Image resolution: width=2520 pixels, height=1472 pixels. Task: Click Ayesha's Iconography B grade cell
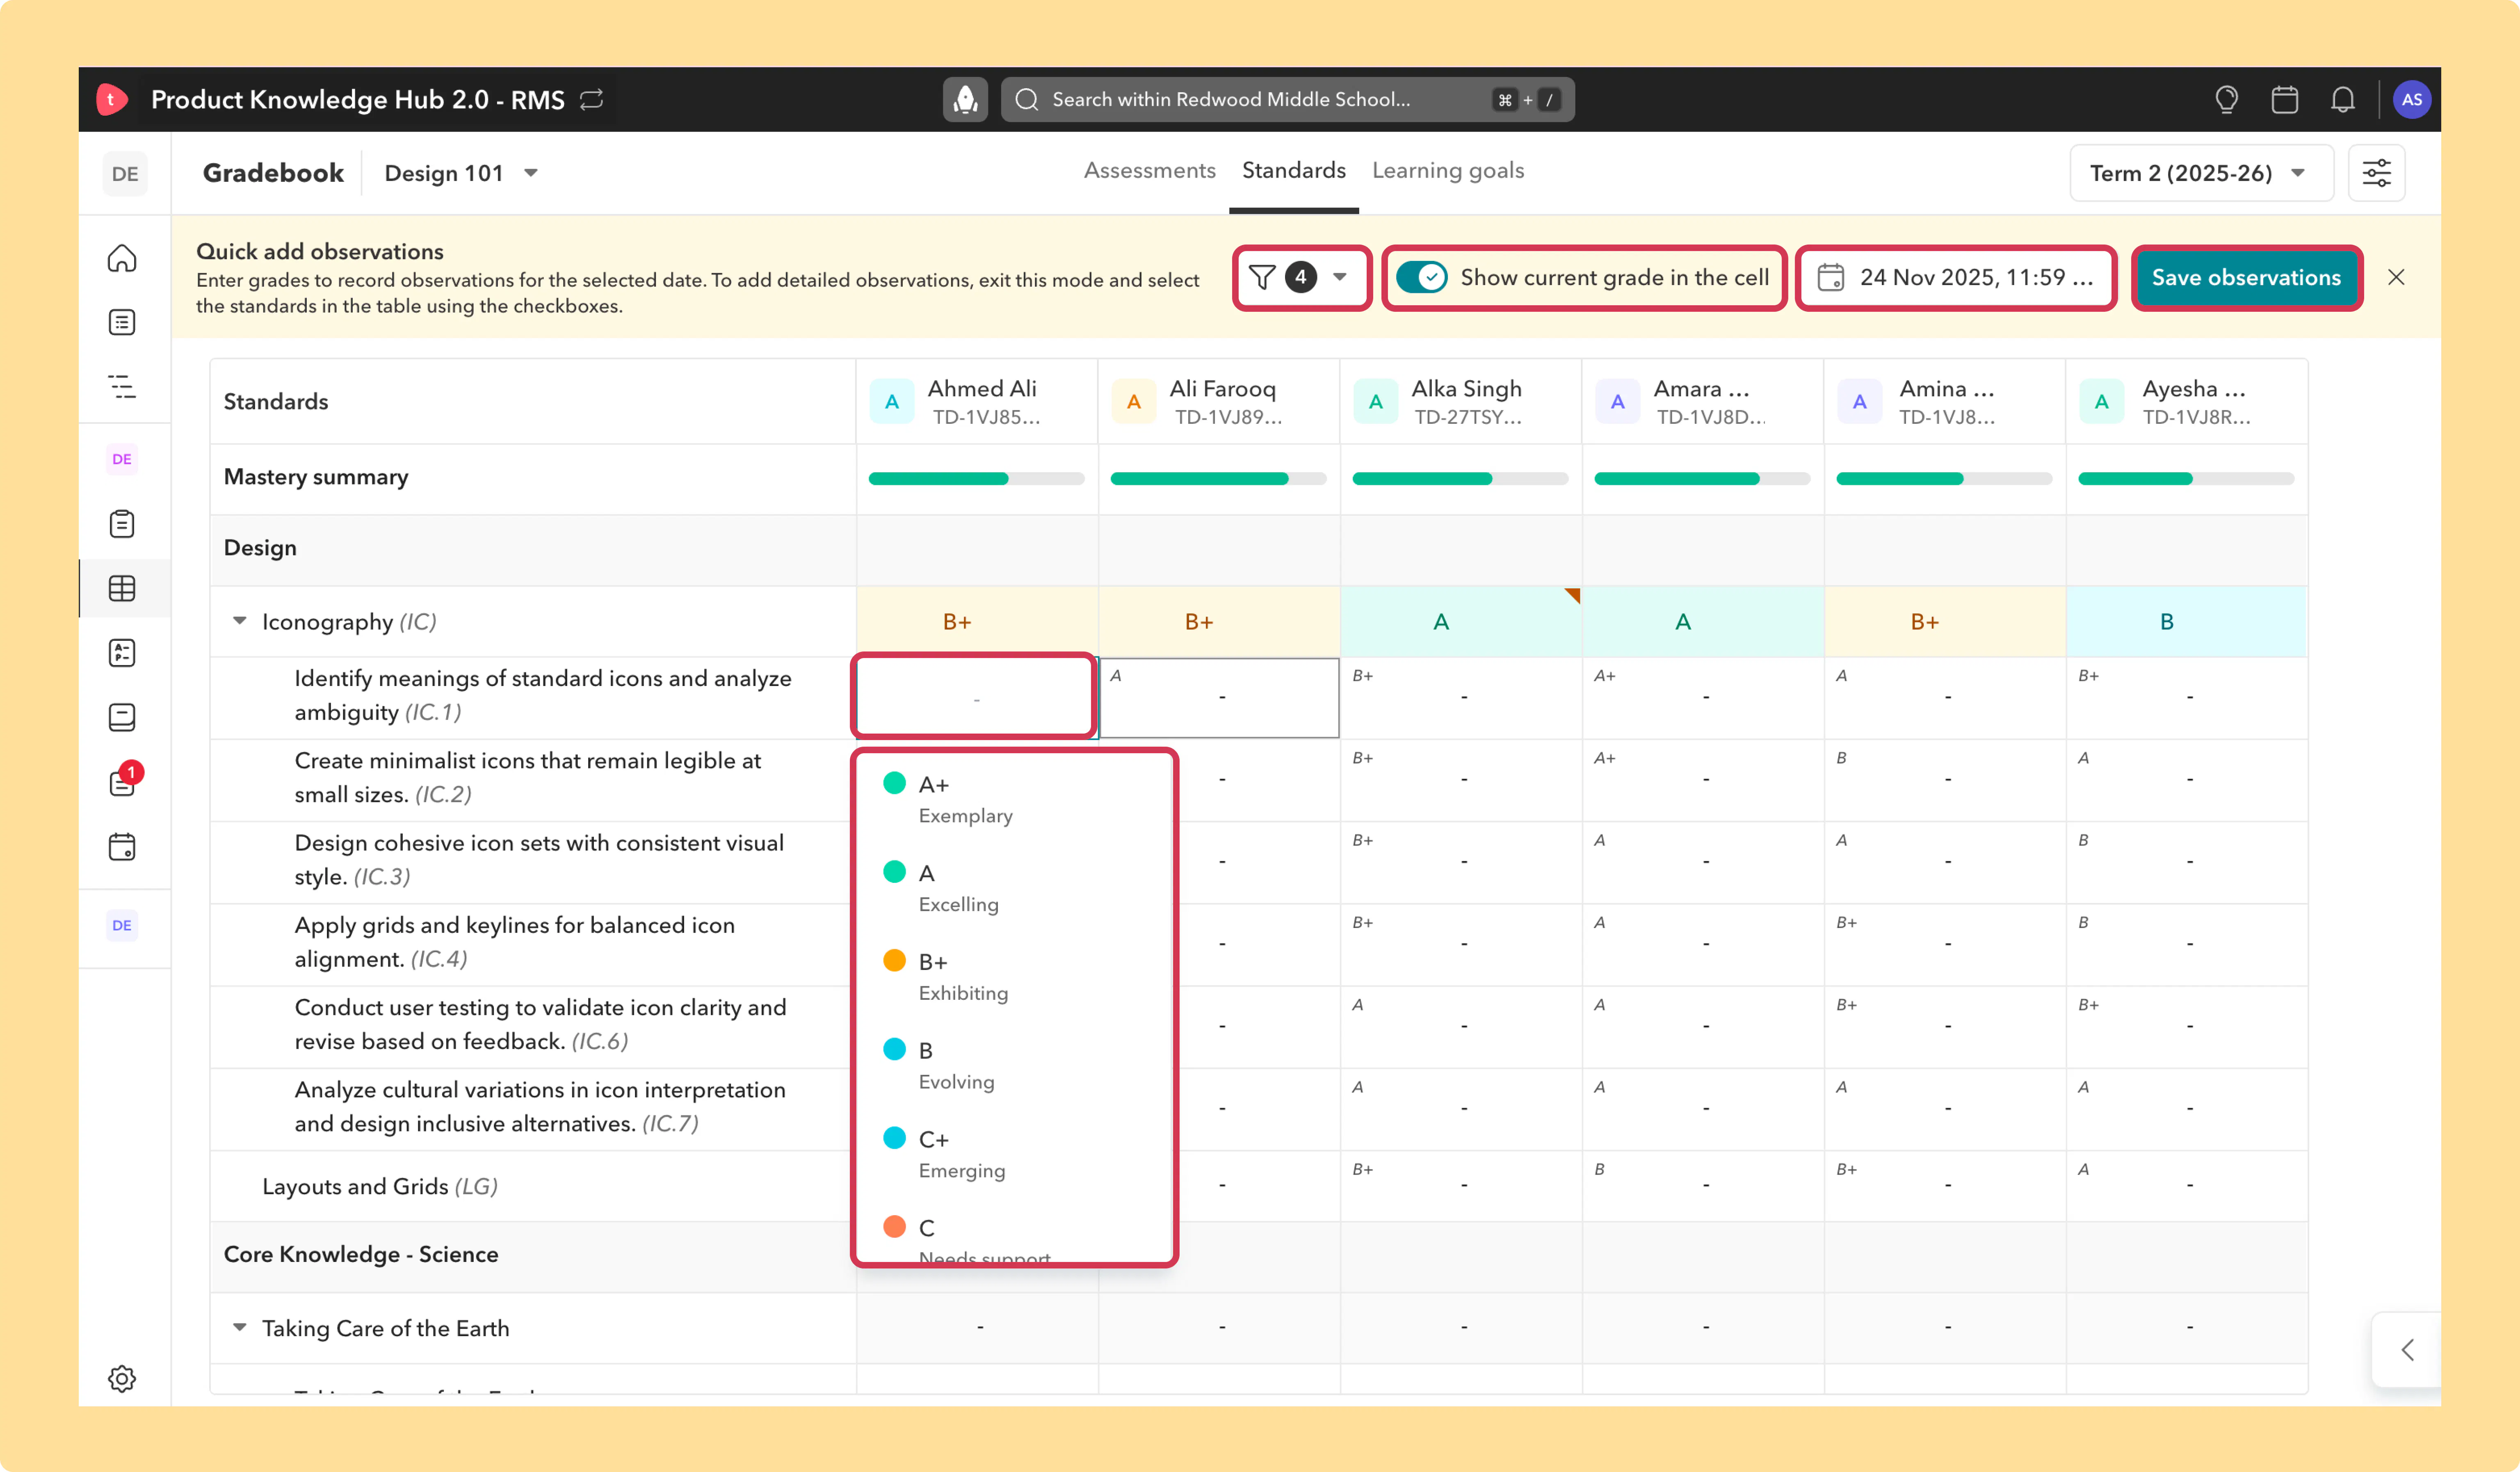coord(2187,621)
